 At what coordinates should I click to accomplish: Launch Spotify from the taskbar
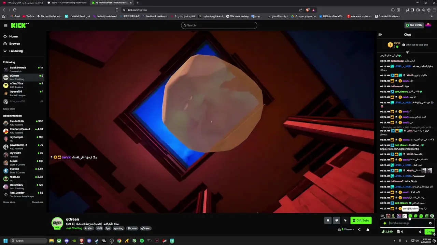[142, 241]
